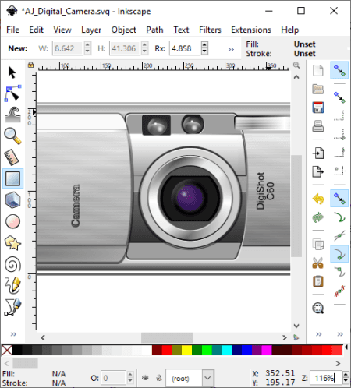Screen dimensions: 351x388
Task: Toggle snap to path intersections
Action: pos(339,236)
